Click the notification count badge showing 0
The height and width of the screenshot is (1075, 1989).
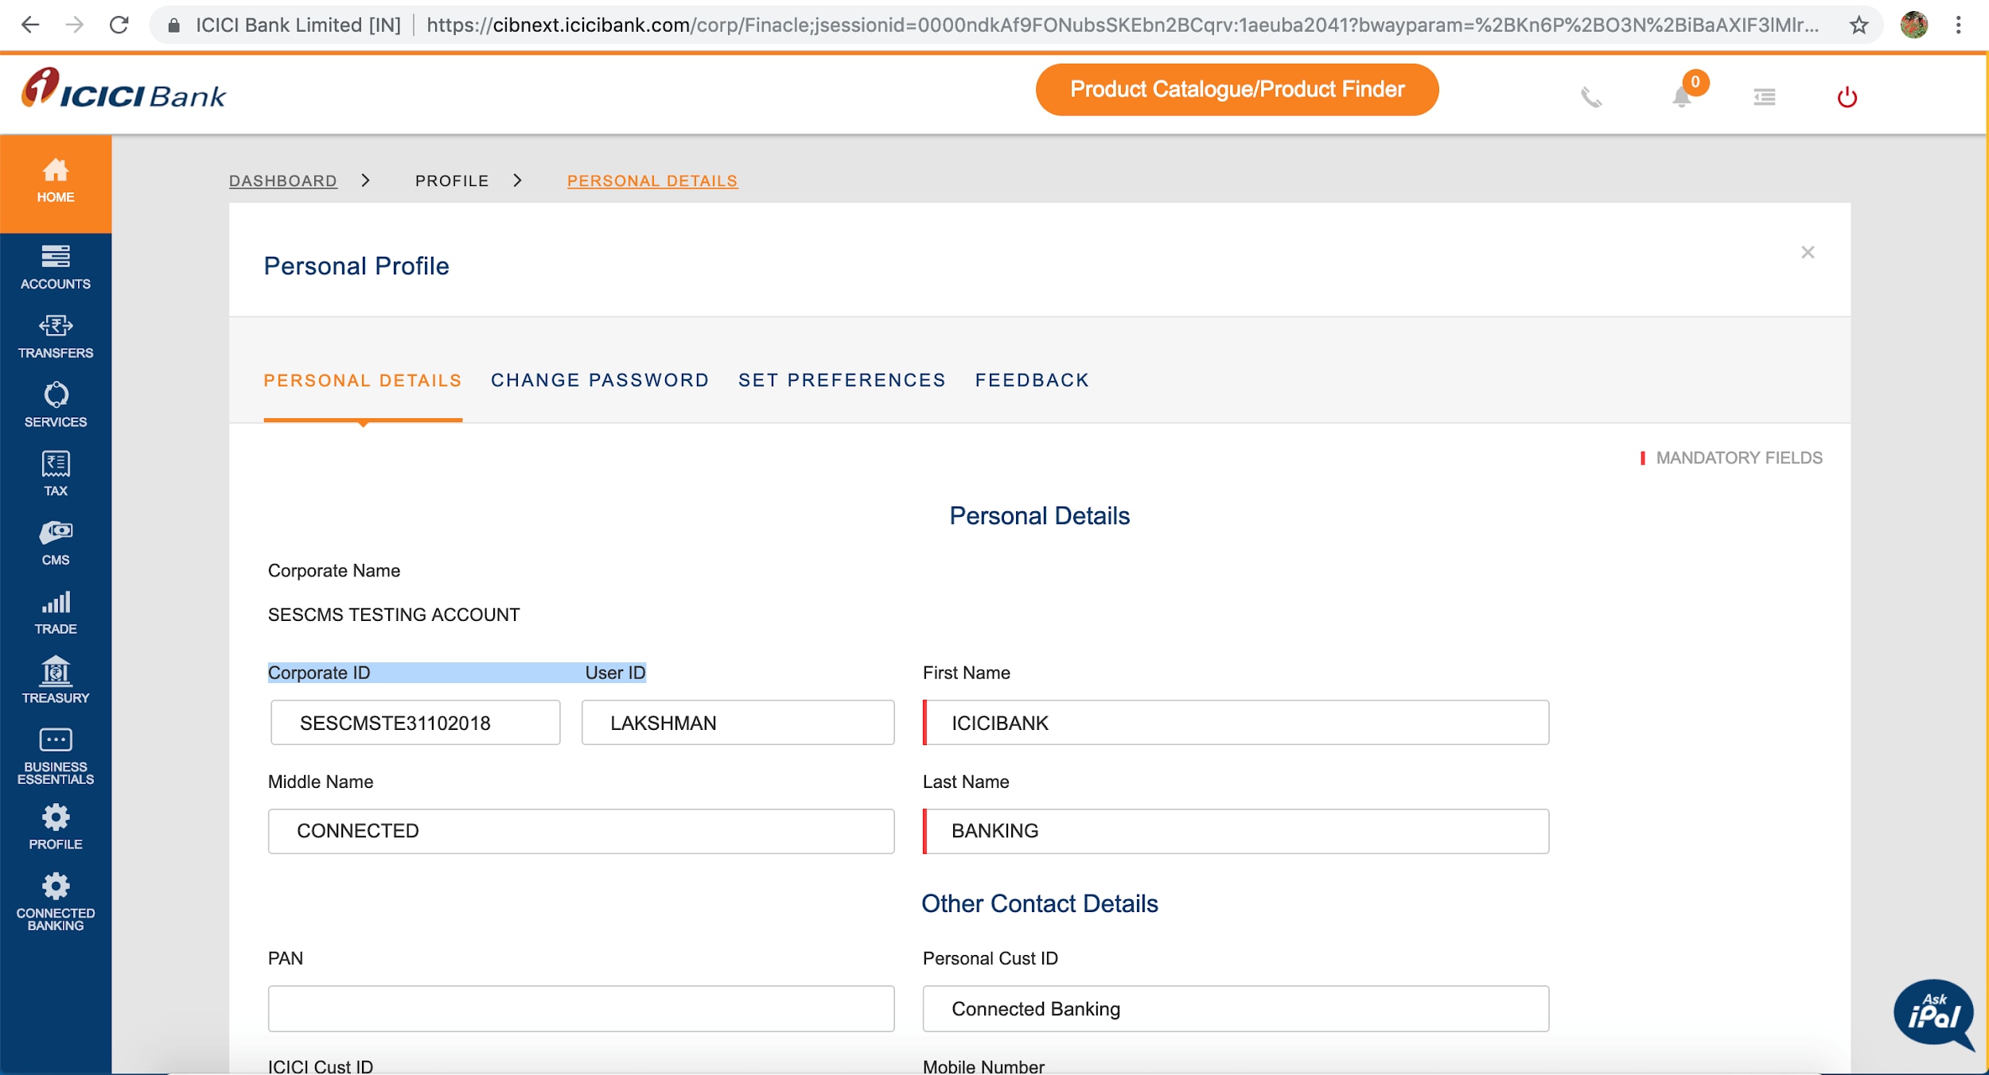tap(1695, 82)
